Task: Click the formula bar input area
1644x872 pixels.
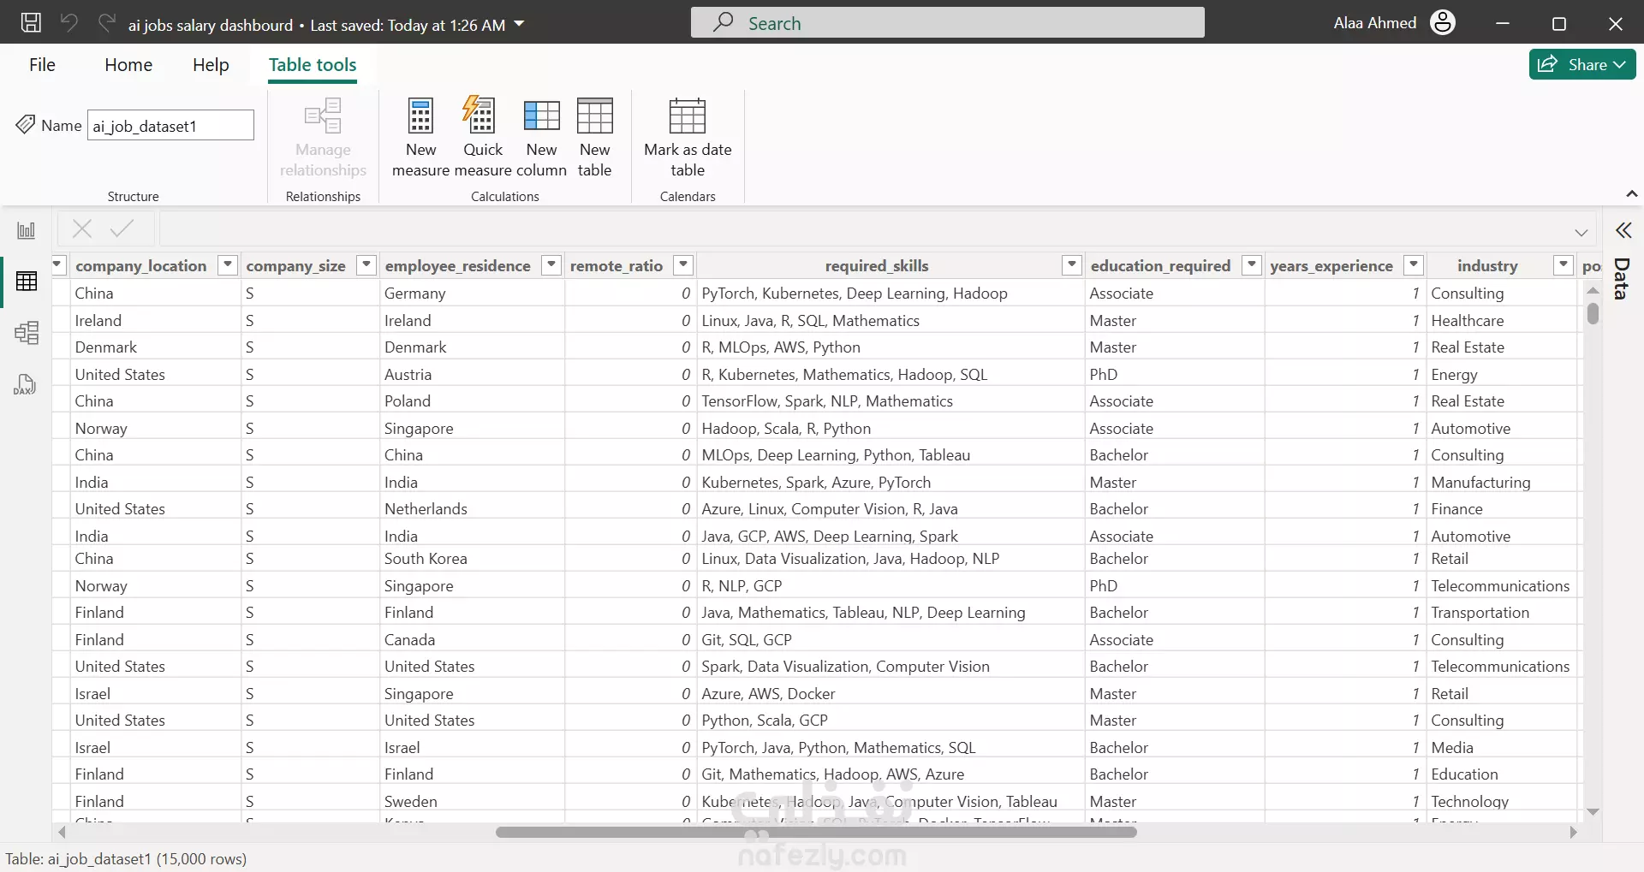Action: point(865,228)
